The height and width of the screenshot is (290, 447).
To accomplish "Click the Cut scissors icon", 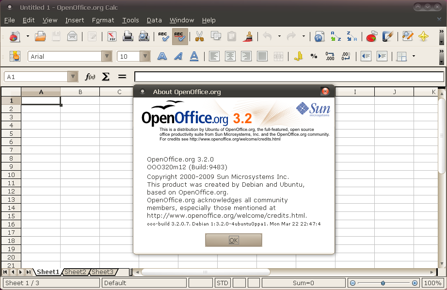I will [199, 36].
